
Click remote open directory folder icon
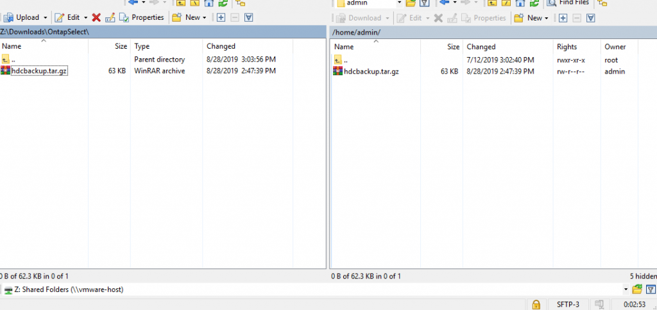click(411, 3)
